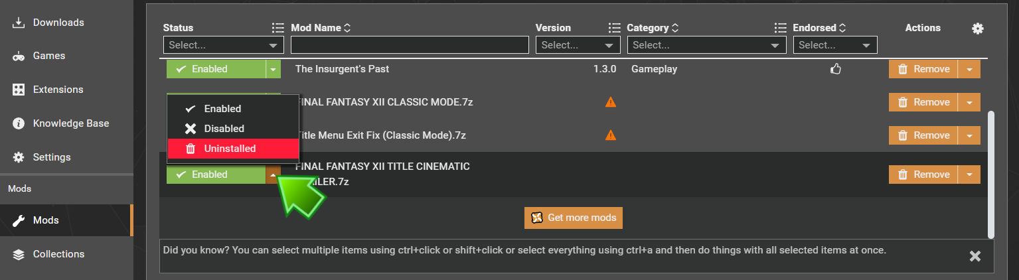1019x280 pixels.
Task: Click the Status column list icon
Action: (278, 28)
